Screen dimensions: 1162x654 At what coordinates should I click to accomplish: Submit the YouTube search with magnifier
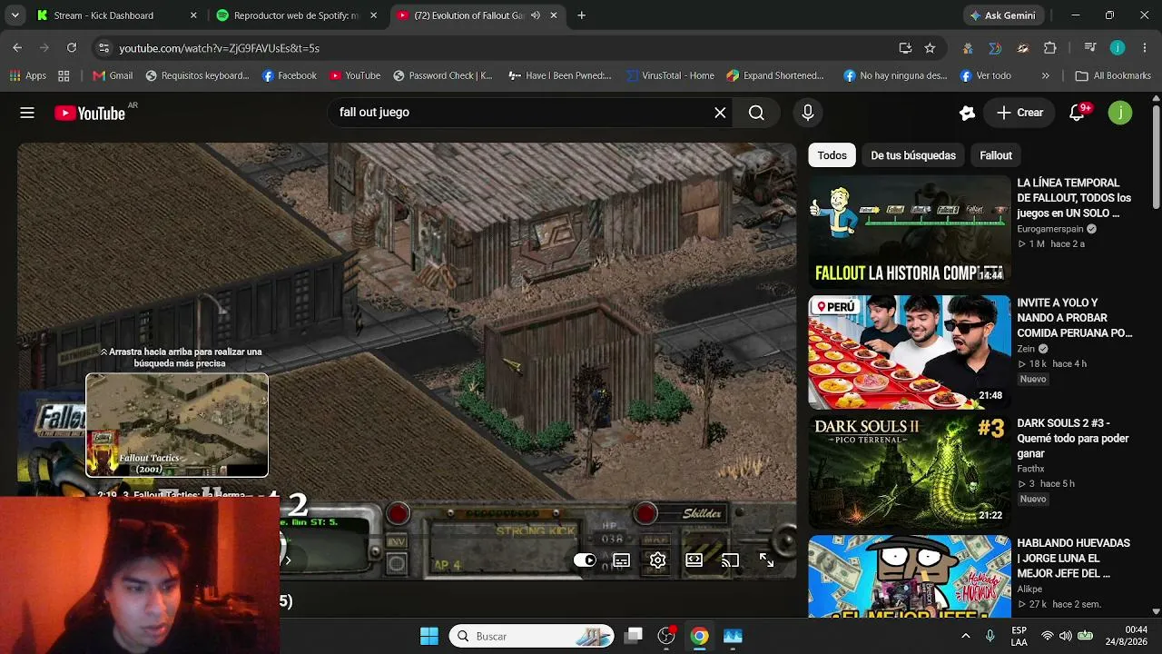[x=756, y=113]
